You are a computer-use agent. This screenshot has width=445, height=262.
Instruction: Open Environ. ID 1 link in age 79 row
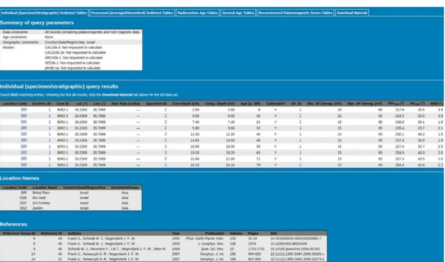click(49, 165)
